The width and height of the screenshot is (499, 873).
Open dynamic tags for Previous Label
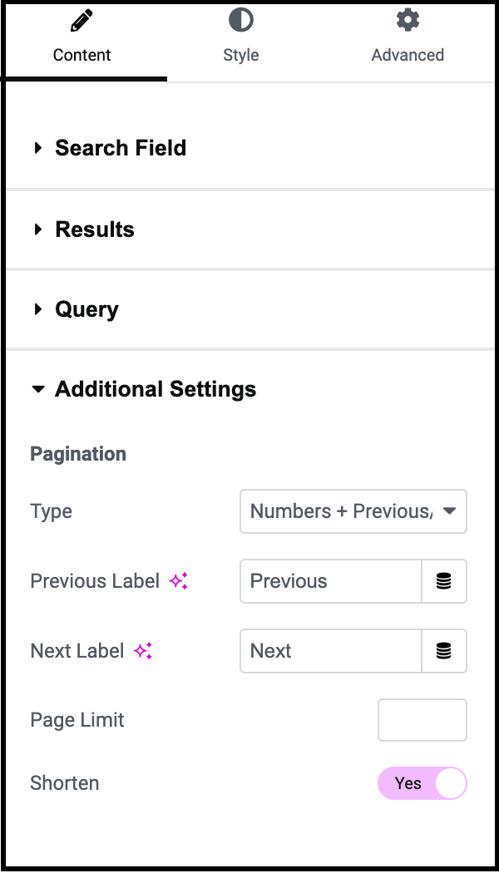(444, 581)
